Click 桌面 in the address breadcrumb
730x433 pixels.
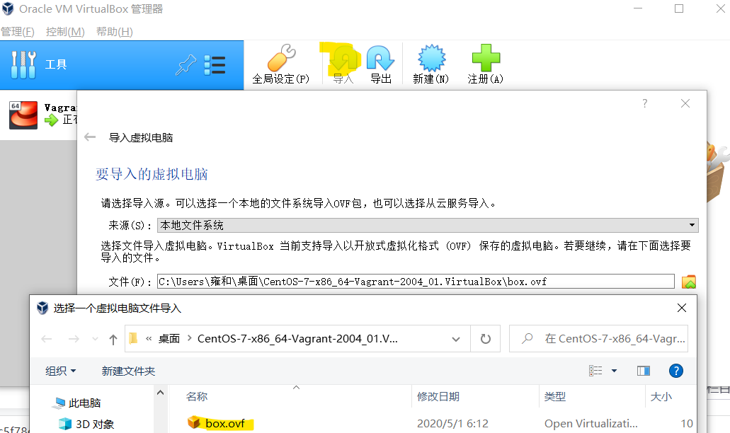click(169, 339)
